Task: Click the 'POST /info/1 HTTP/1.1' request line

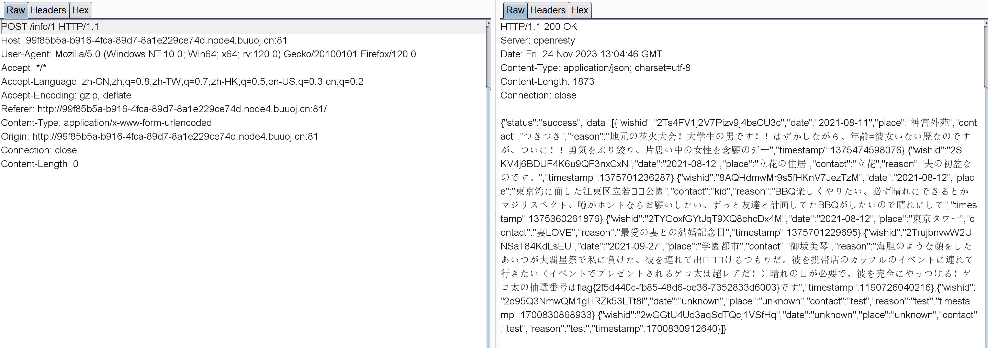Action: [x=50, y=27]
